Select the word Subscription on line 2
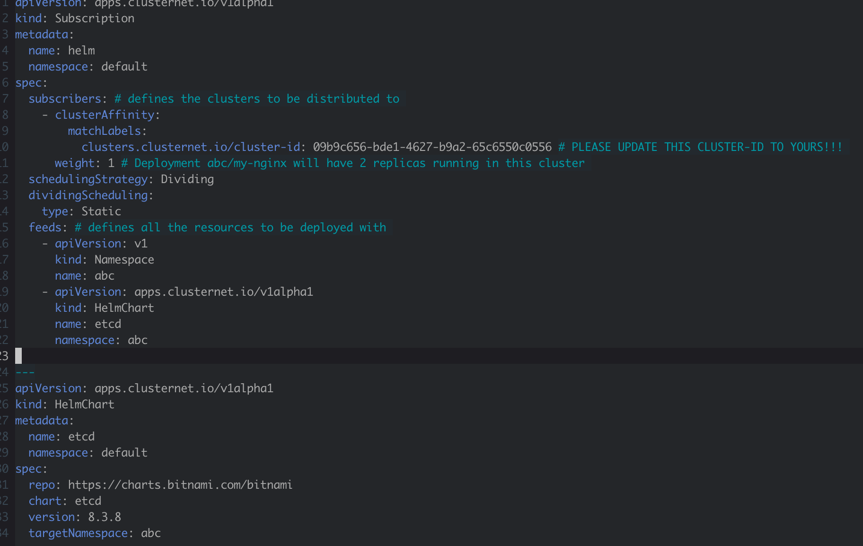 point(94,18)
